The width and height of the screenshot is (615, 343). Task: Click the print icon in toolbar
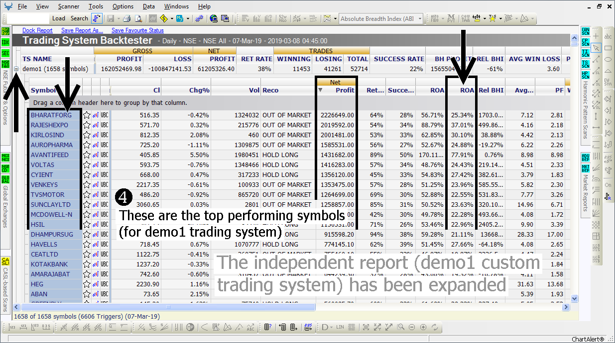[127, 18]
